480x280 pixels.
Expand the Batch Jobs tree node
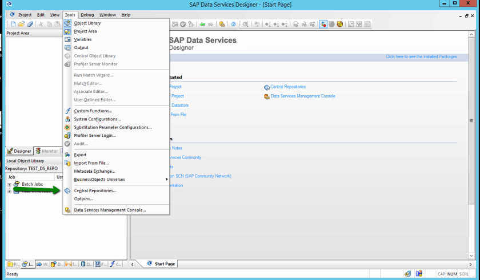(x=9, y=185)
